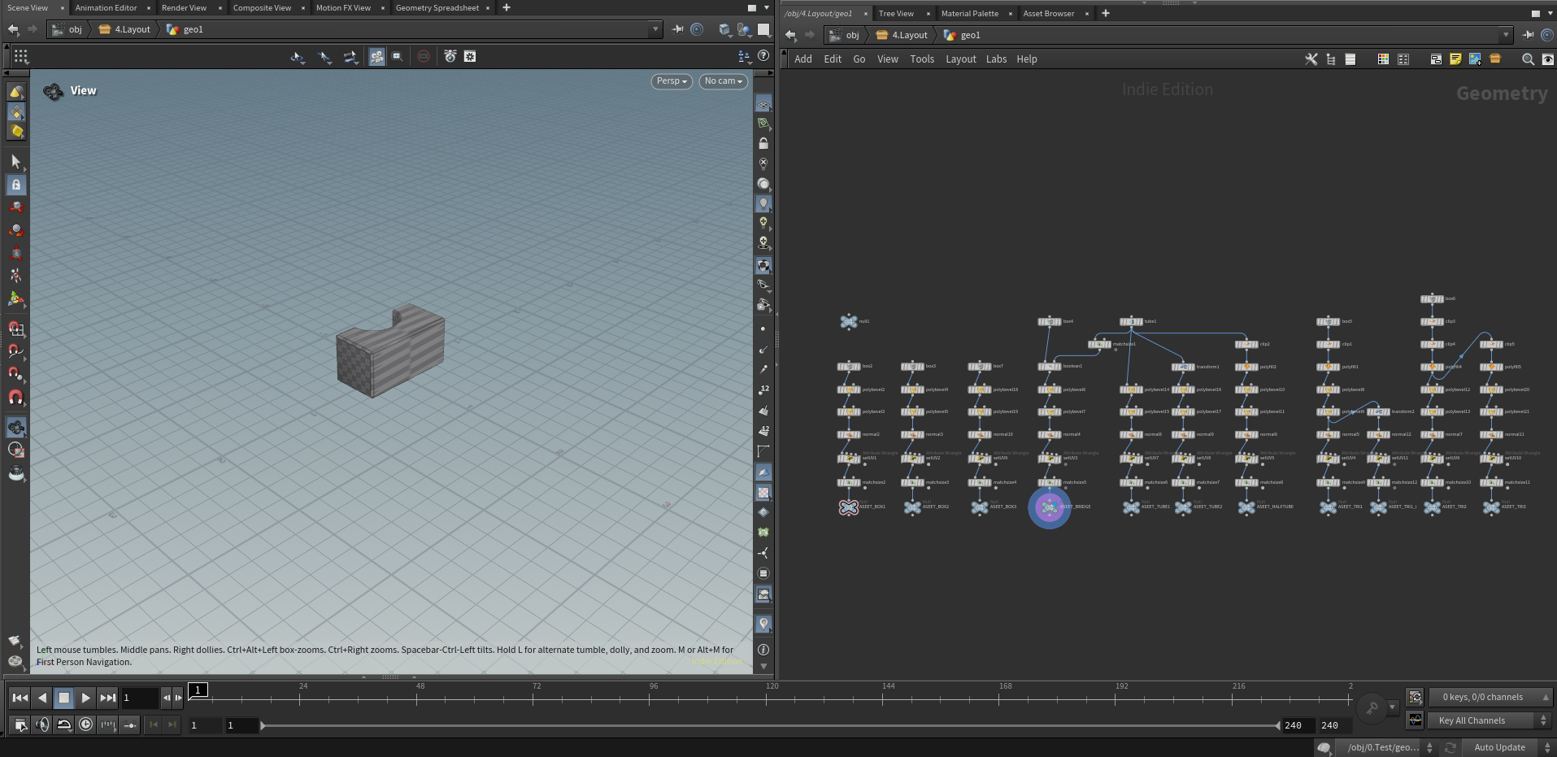1557x757 pixels.
Task: Click the sticky note icon in network toolbar
Action: pos(1455,59)
